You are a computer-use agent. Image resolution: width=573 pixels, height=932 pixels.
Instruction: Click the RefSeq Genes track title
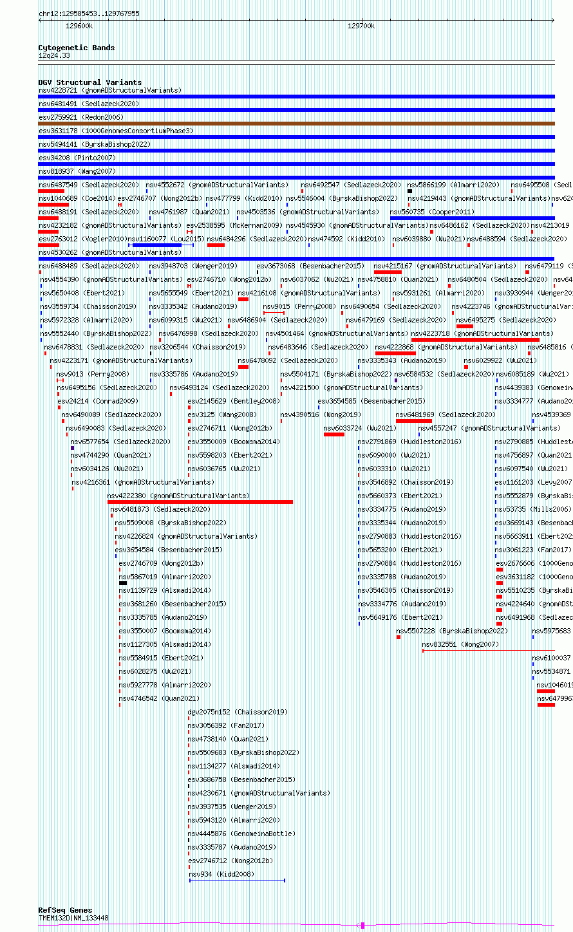coord(65,910)
